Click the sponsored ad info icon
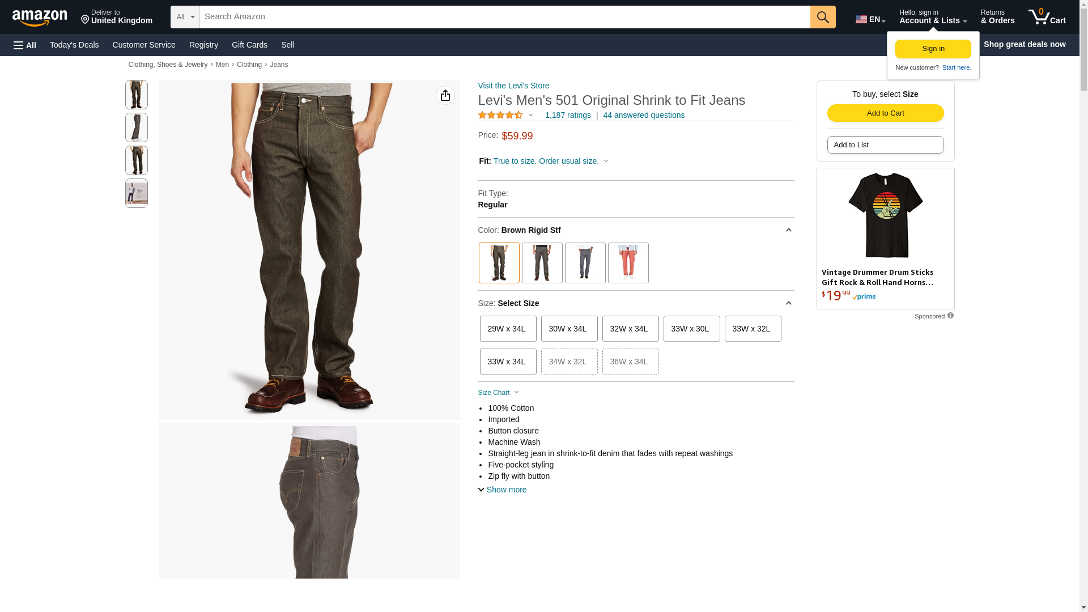The width and height of the screenshot is (1088, 612). coord(950,316)
